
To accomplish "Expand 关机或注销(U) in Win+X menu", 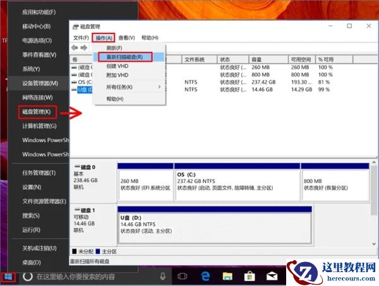I will coord(39,248).
